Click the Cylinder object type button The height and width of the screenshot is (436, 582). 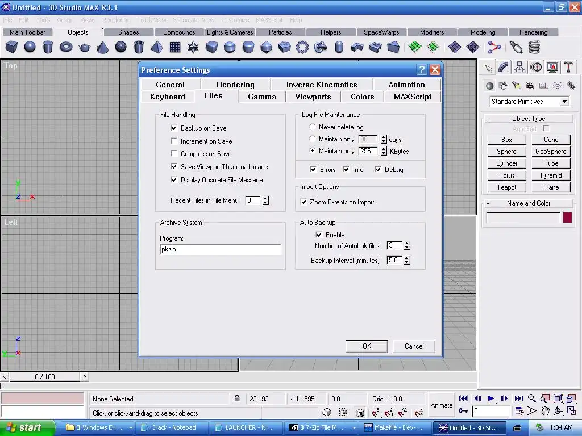[x=506, y=163]
